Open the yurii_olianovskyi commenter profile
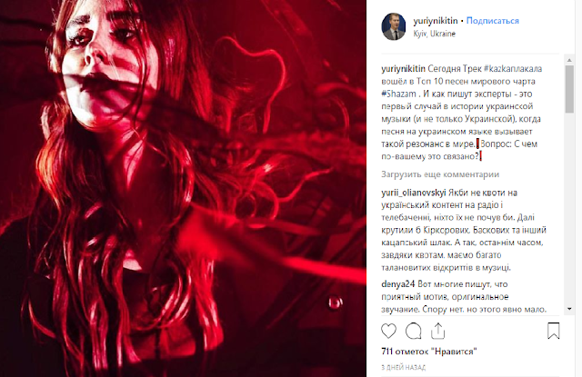Viewport: 582px width, 377px height. point(414,193)
